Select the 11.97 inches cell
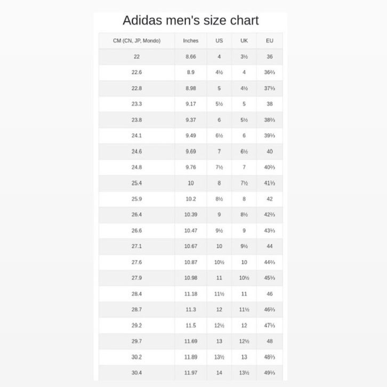 (190, 373)
